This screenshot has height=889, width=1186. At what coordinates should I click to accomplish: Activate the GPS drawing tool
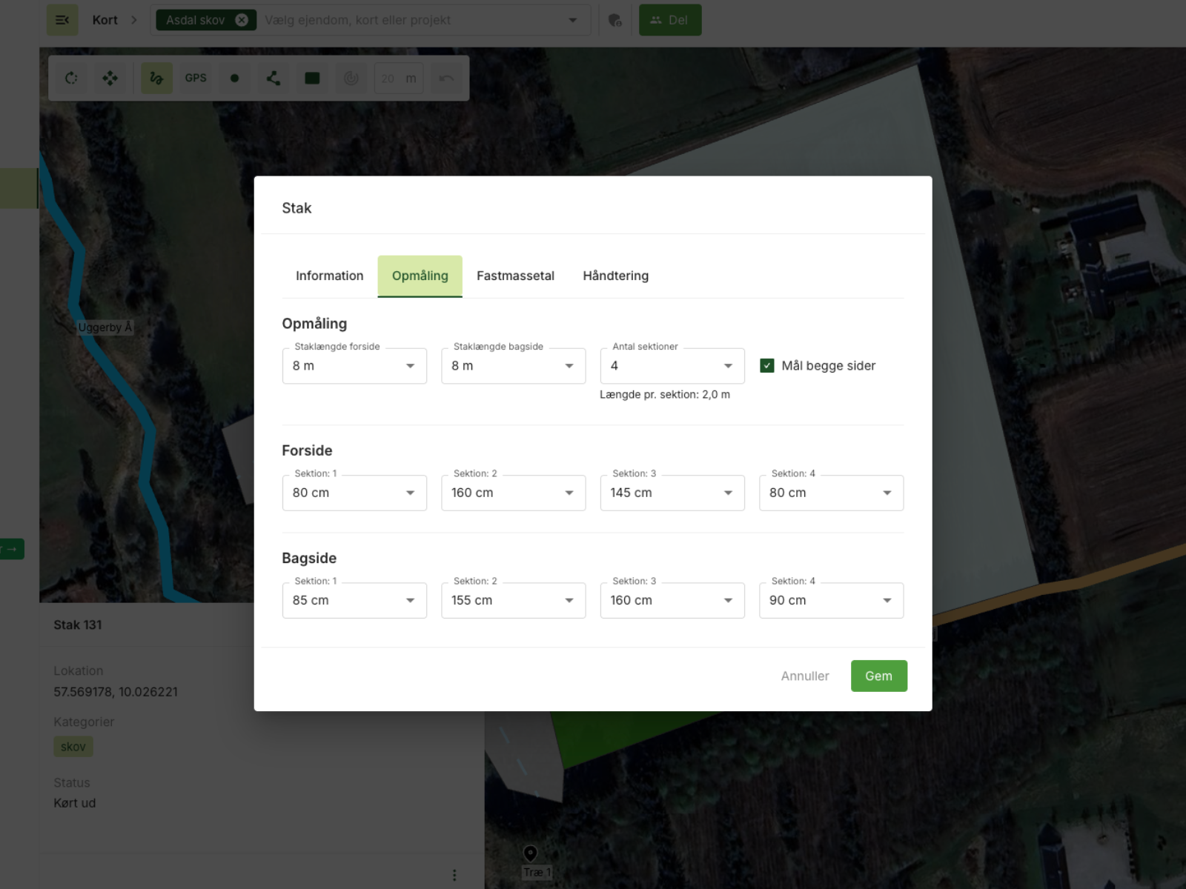point(196,78)
